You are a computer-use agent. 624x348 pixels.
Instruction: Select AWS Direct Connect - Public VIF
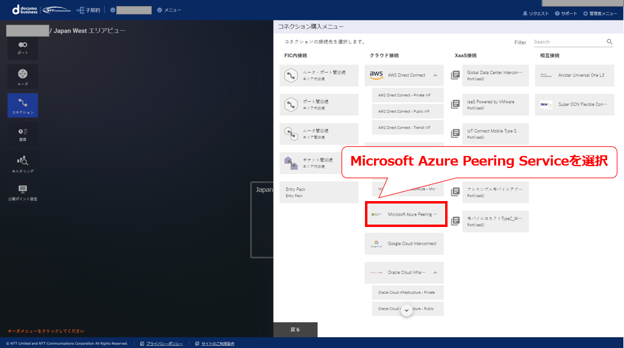tap(408, 112)
